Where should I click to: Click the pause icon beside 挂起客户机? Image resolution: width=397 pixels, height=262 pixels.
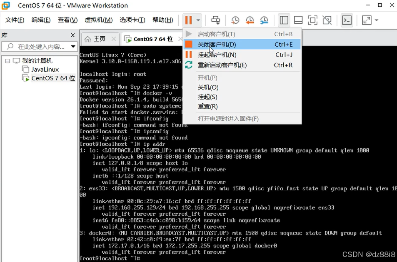click(x=189, y=55)
